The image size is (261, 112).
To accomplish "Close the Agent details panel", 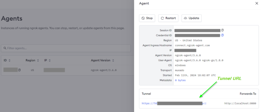I will (x=256, y=3).
